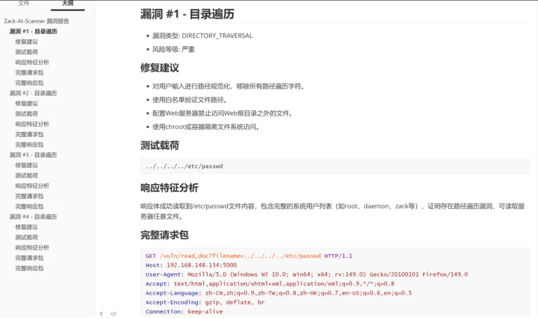The image size is (538, 319).
Task: Click the Accept-Encoding: gzip, deflate, br line
Action: (x=205, y=302)
